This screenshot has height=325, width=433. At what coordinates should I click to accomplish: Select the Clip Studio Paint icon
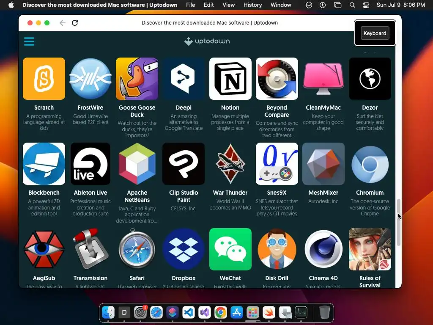[x=184, y=164]
